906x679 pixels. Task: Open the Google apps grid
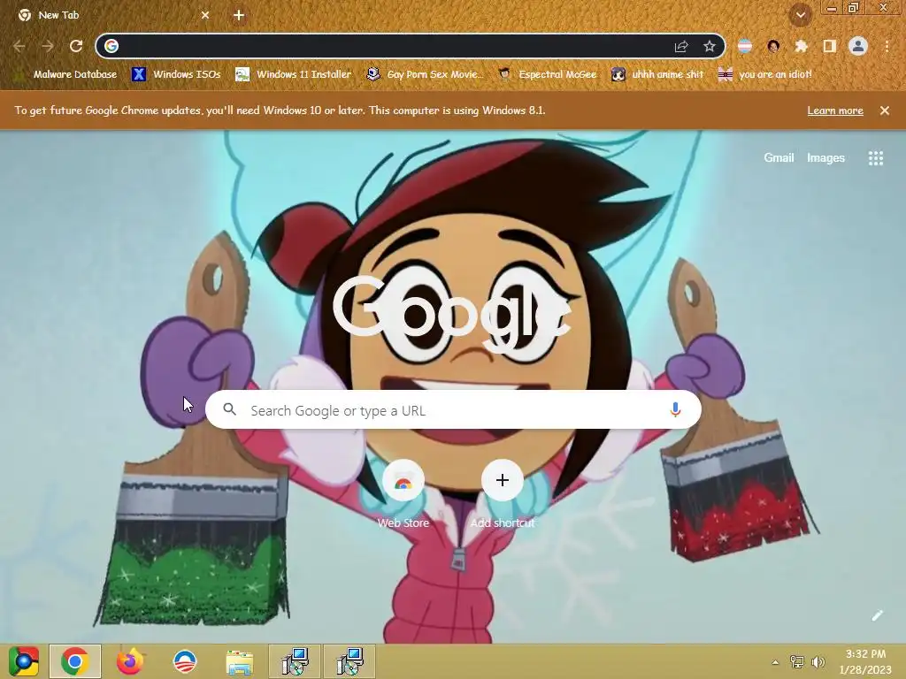point(876,158)
